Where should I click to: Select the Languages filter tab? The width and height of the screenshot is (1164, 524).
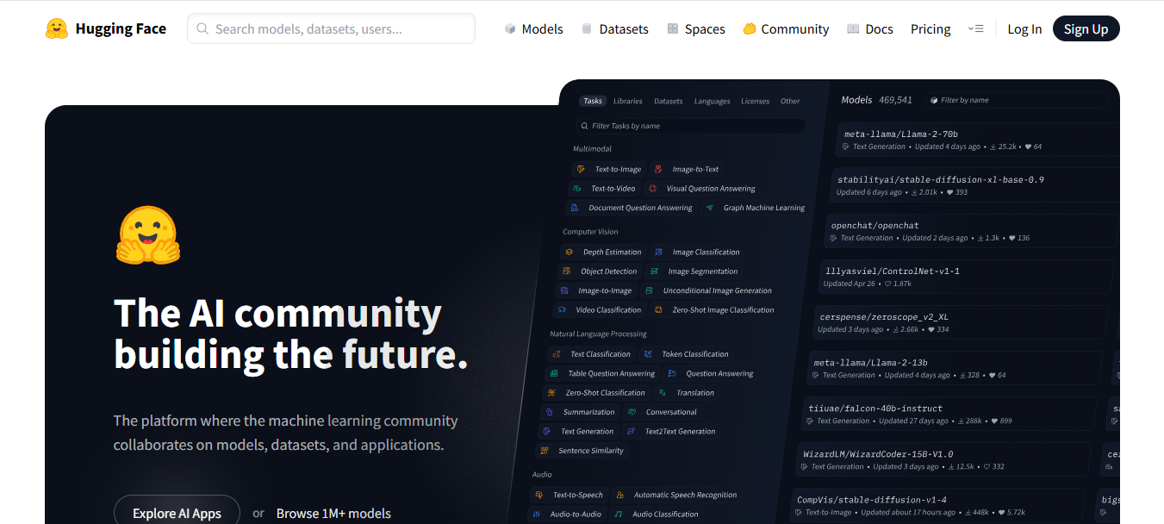point(713,101)
